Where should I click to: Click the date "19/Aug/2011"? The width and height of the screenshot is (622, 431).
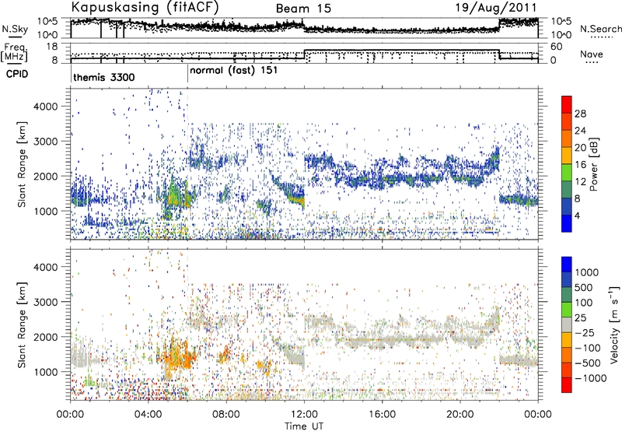click(496, 8)
